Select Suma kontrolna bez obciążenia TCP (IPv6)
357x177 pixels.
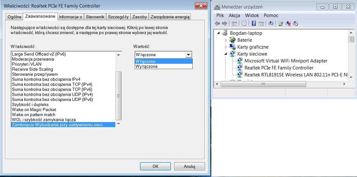63,89
